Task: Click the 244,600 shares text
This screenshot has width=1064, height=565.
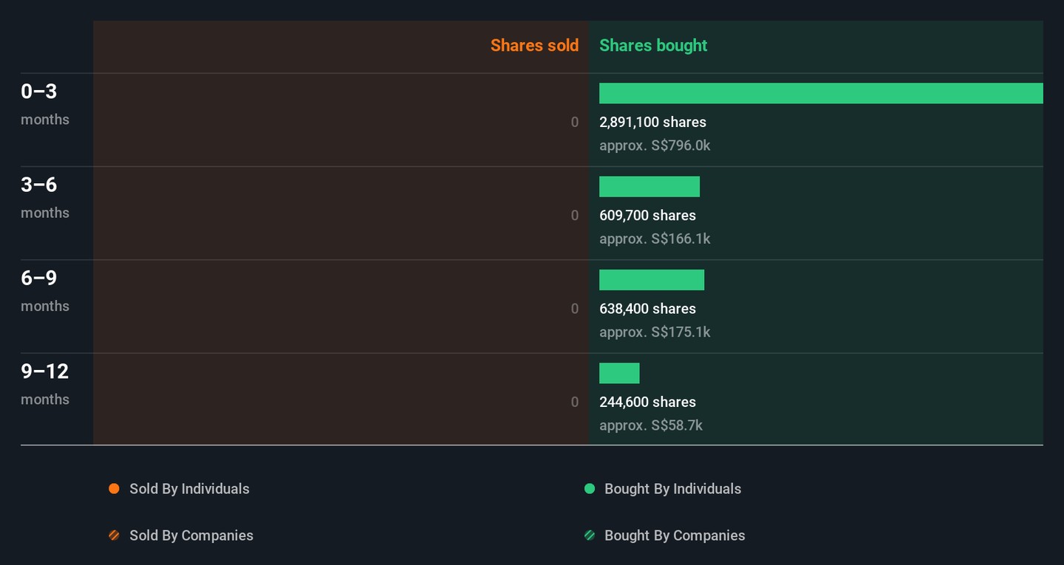Action: pyautogui.click(x=647, y=403)
